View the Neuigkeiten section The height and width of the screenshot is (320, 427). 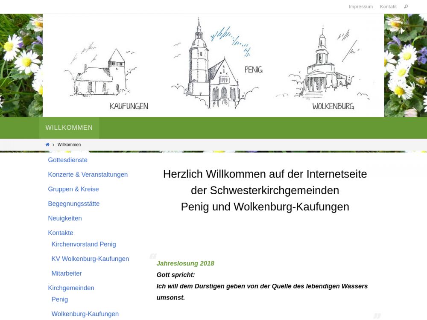[x=64, y=218]
